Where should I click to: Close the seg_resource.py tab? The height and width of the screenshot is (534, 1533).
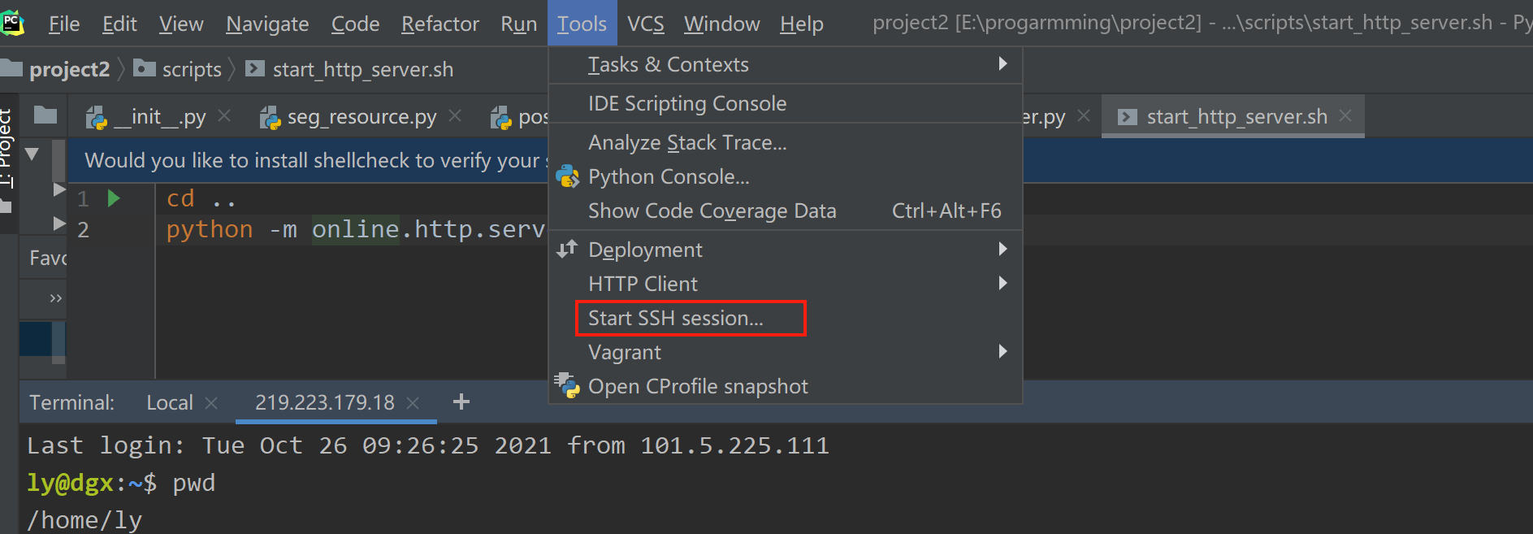pos(455,116)
